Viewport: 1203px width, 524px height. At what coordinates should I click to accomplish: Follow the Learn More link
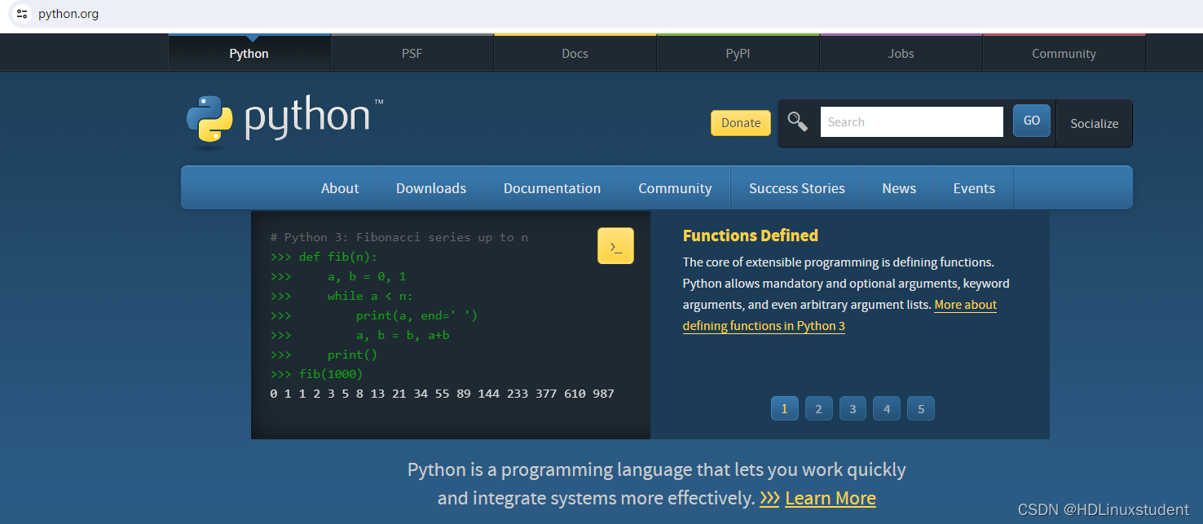[x=831, y=498]
